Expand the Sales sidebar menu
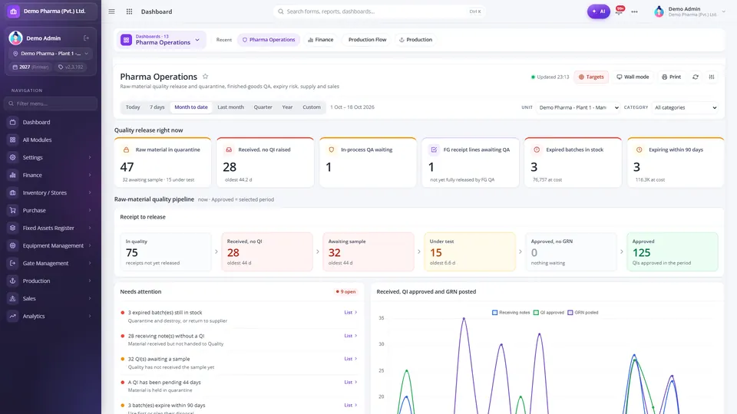 click(x=51, y=298)
